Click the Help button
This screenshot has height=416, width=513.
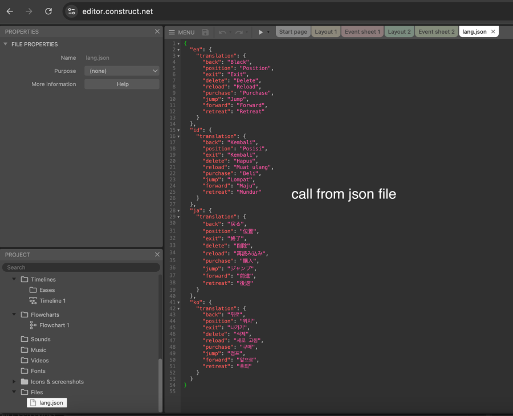click(x=122, y=84)
